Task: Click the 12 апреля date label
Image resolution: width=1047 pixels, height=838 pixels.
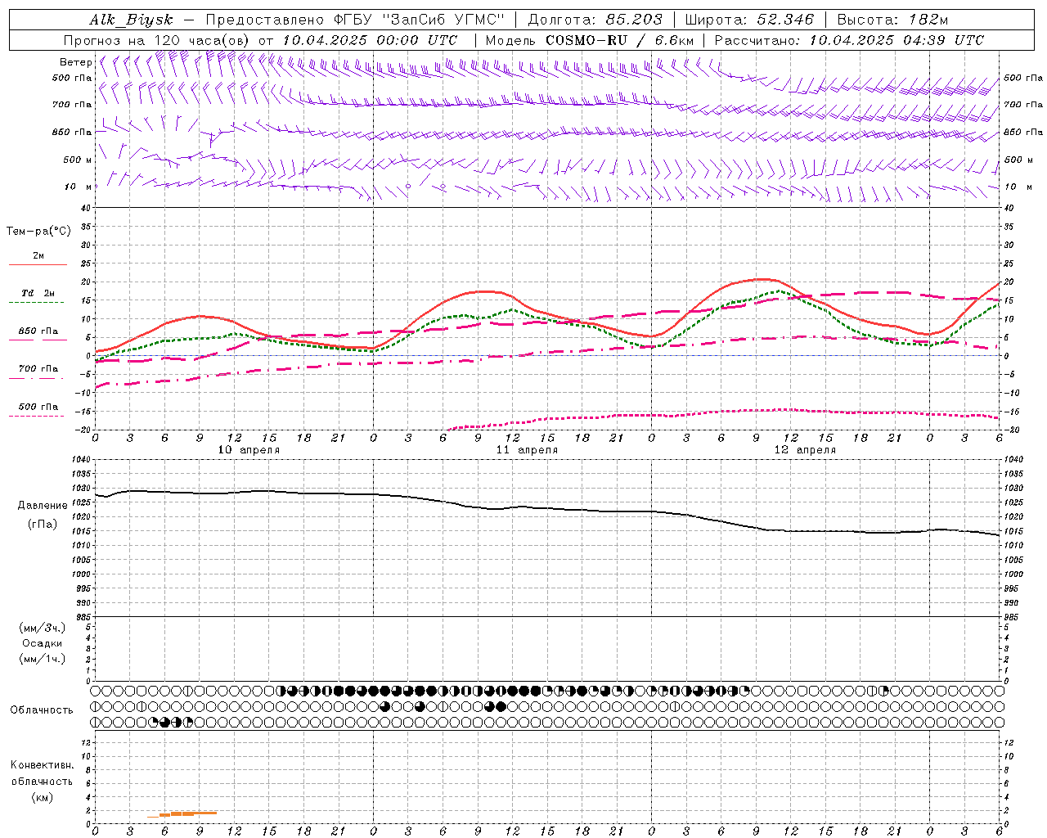Action: [805, 450]
